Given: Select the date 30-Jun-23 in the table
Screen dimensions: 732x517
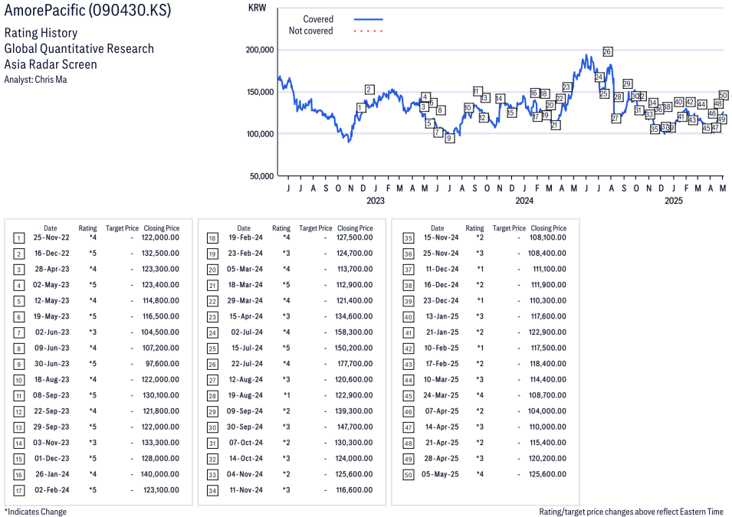Looking at the screenshot, I should tap(52, 364).
